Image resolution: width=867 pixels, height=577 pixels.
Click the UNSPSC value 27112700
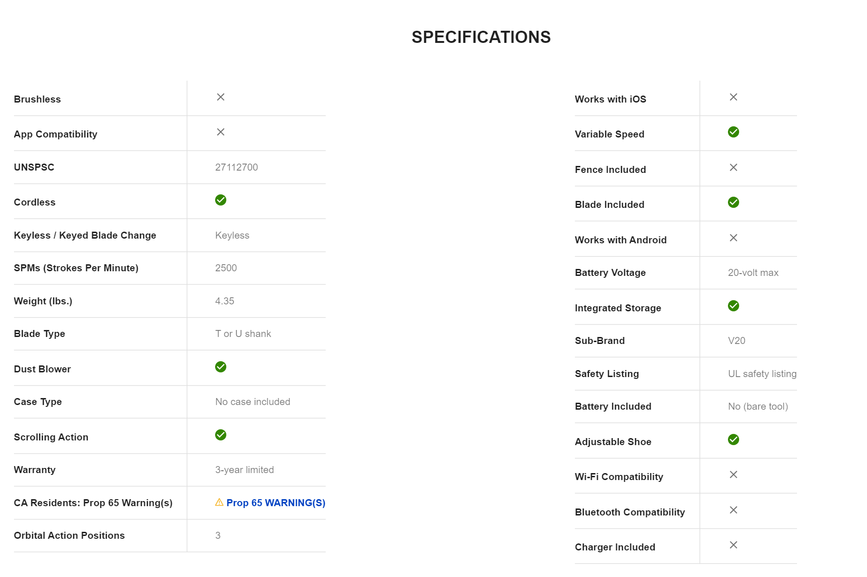[237, 167]
